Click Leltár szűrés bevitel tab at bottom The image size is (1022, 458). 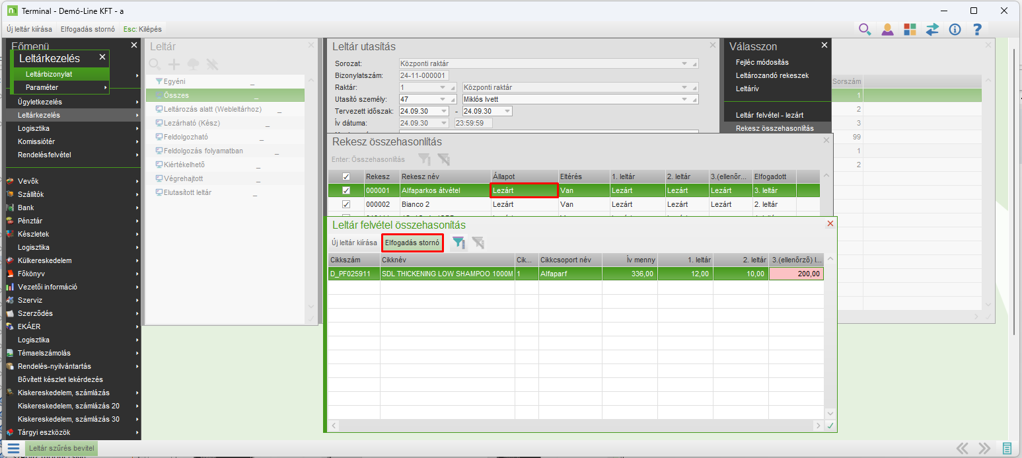[61, 448]
